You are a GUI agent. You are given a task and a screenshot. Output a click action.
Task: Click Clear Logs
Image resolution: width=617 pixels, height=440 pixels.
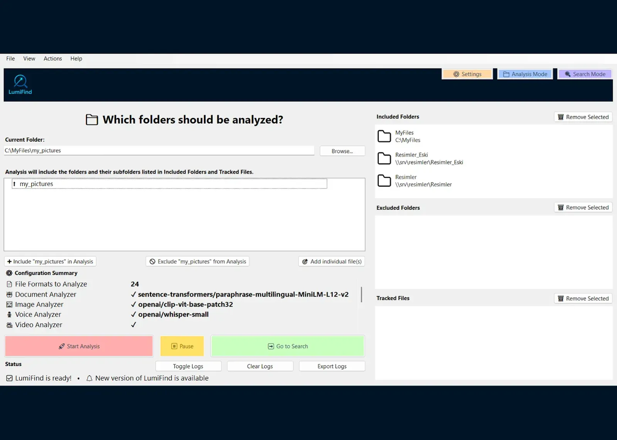coord(260,366)
